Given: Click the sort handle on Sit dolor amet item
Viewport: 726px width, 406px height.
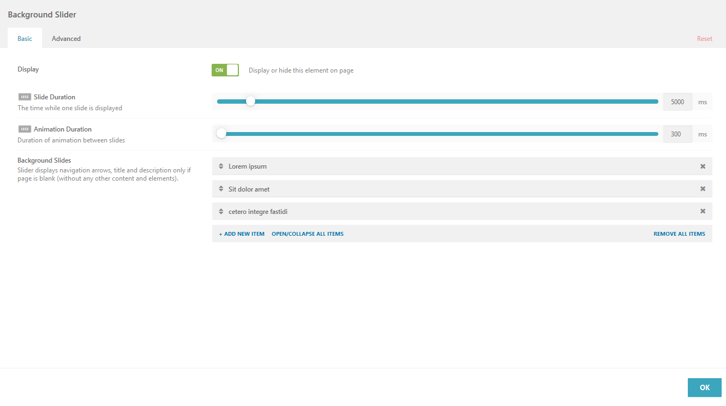Looking at the screenshot, I should pos(221,189).
